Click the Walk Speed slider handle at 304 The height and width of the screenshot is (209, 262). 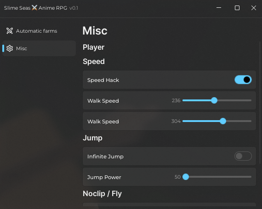coord(223,121)
